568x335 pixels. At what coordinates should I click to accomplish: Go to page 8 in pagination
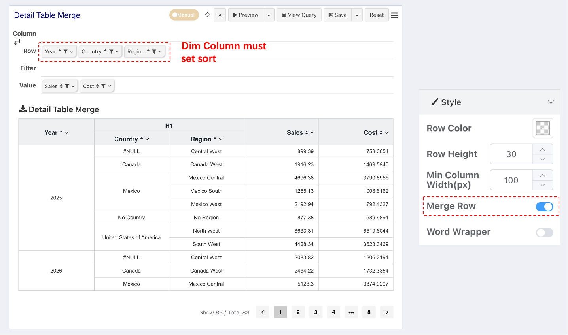tap(369, 312)
